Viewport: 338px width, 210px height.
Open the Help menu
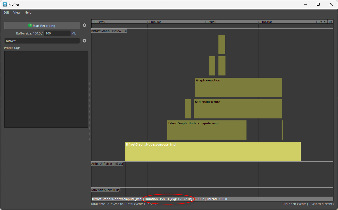point(28,12)
